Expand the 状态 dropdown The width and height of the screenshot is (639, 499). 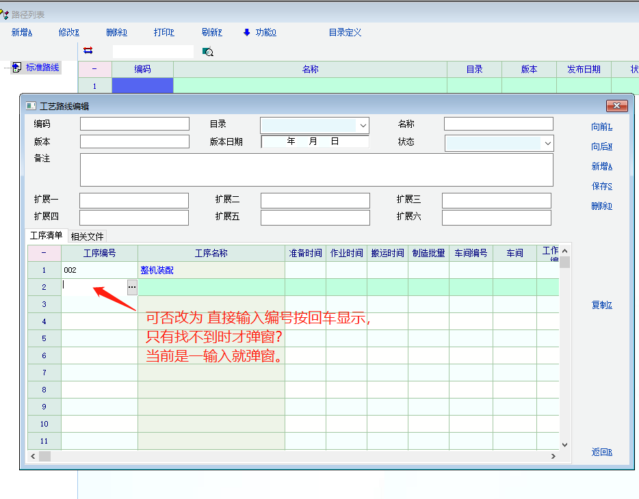pyautogui.click(x=547, y=144)
